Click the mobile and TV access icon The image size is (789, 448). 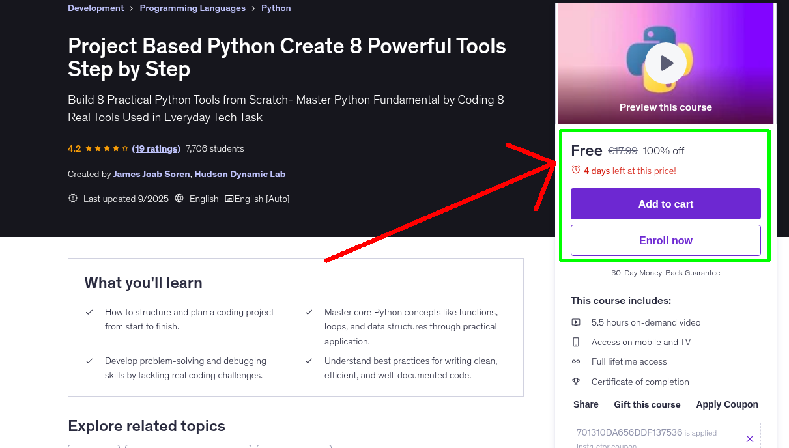[576, 342]
